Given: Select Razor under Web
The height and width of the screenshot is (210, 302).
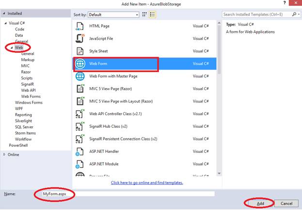Looking at the screenshot, I should click(x=26, y=72).
